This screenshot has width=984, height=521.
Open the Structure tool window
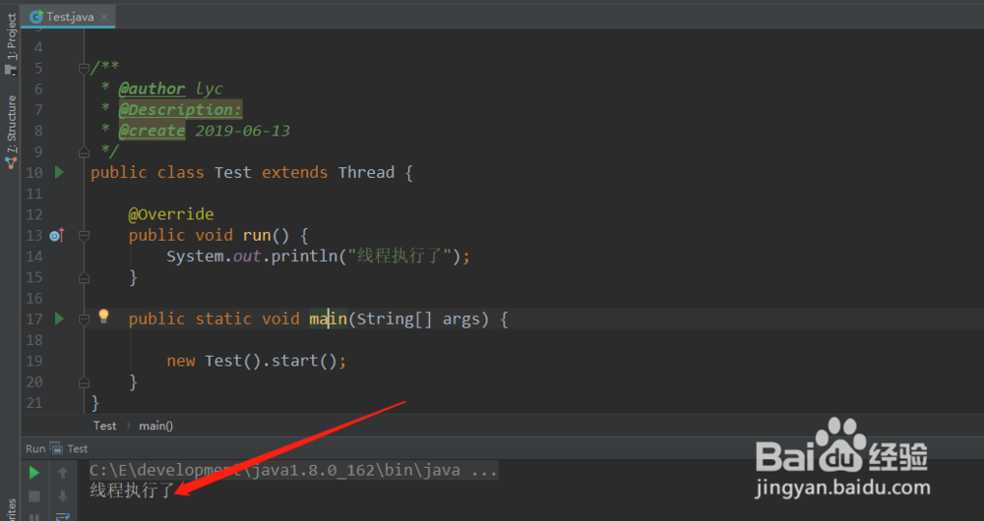11,131
